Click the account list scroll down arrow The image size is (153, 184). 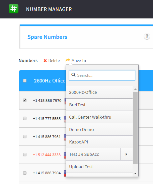click(135, 174)
